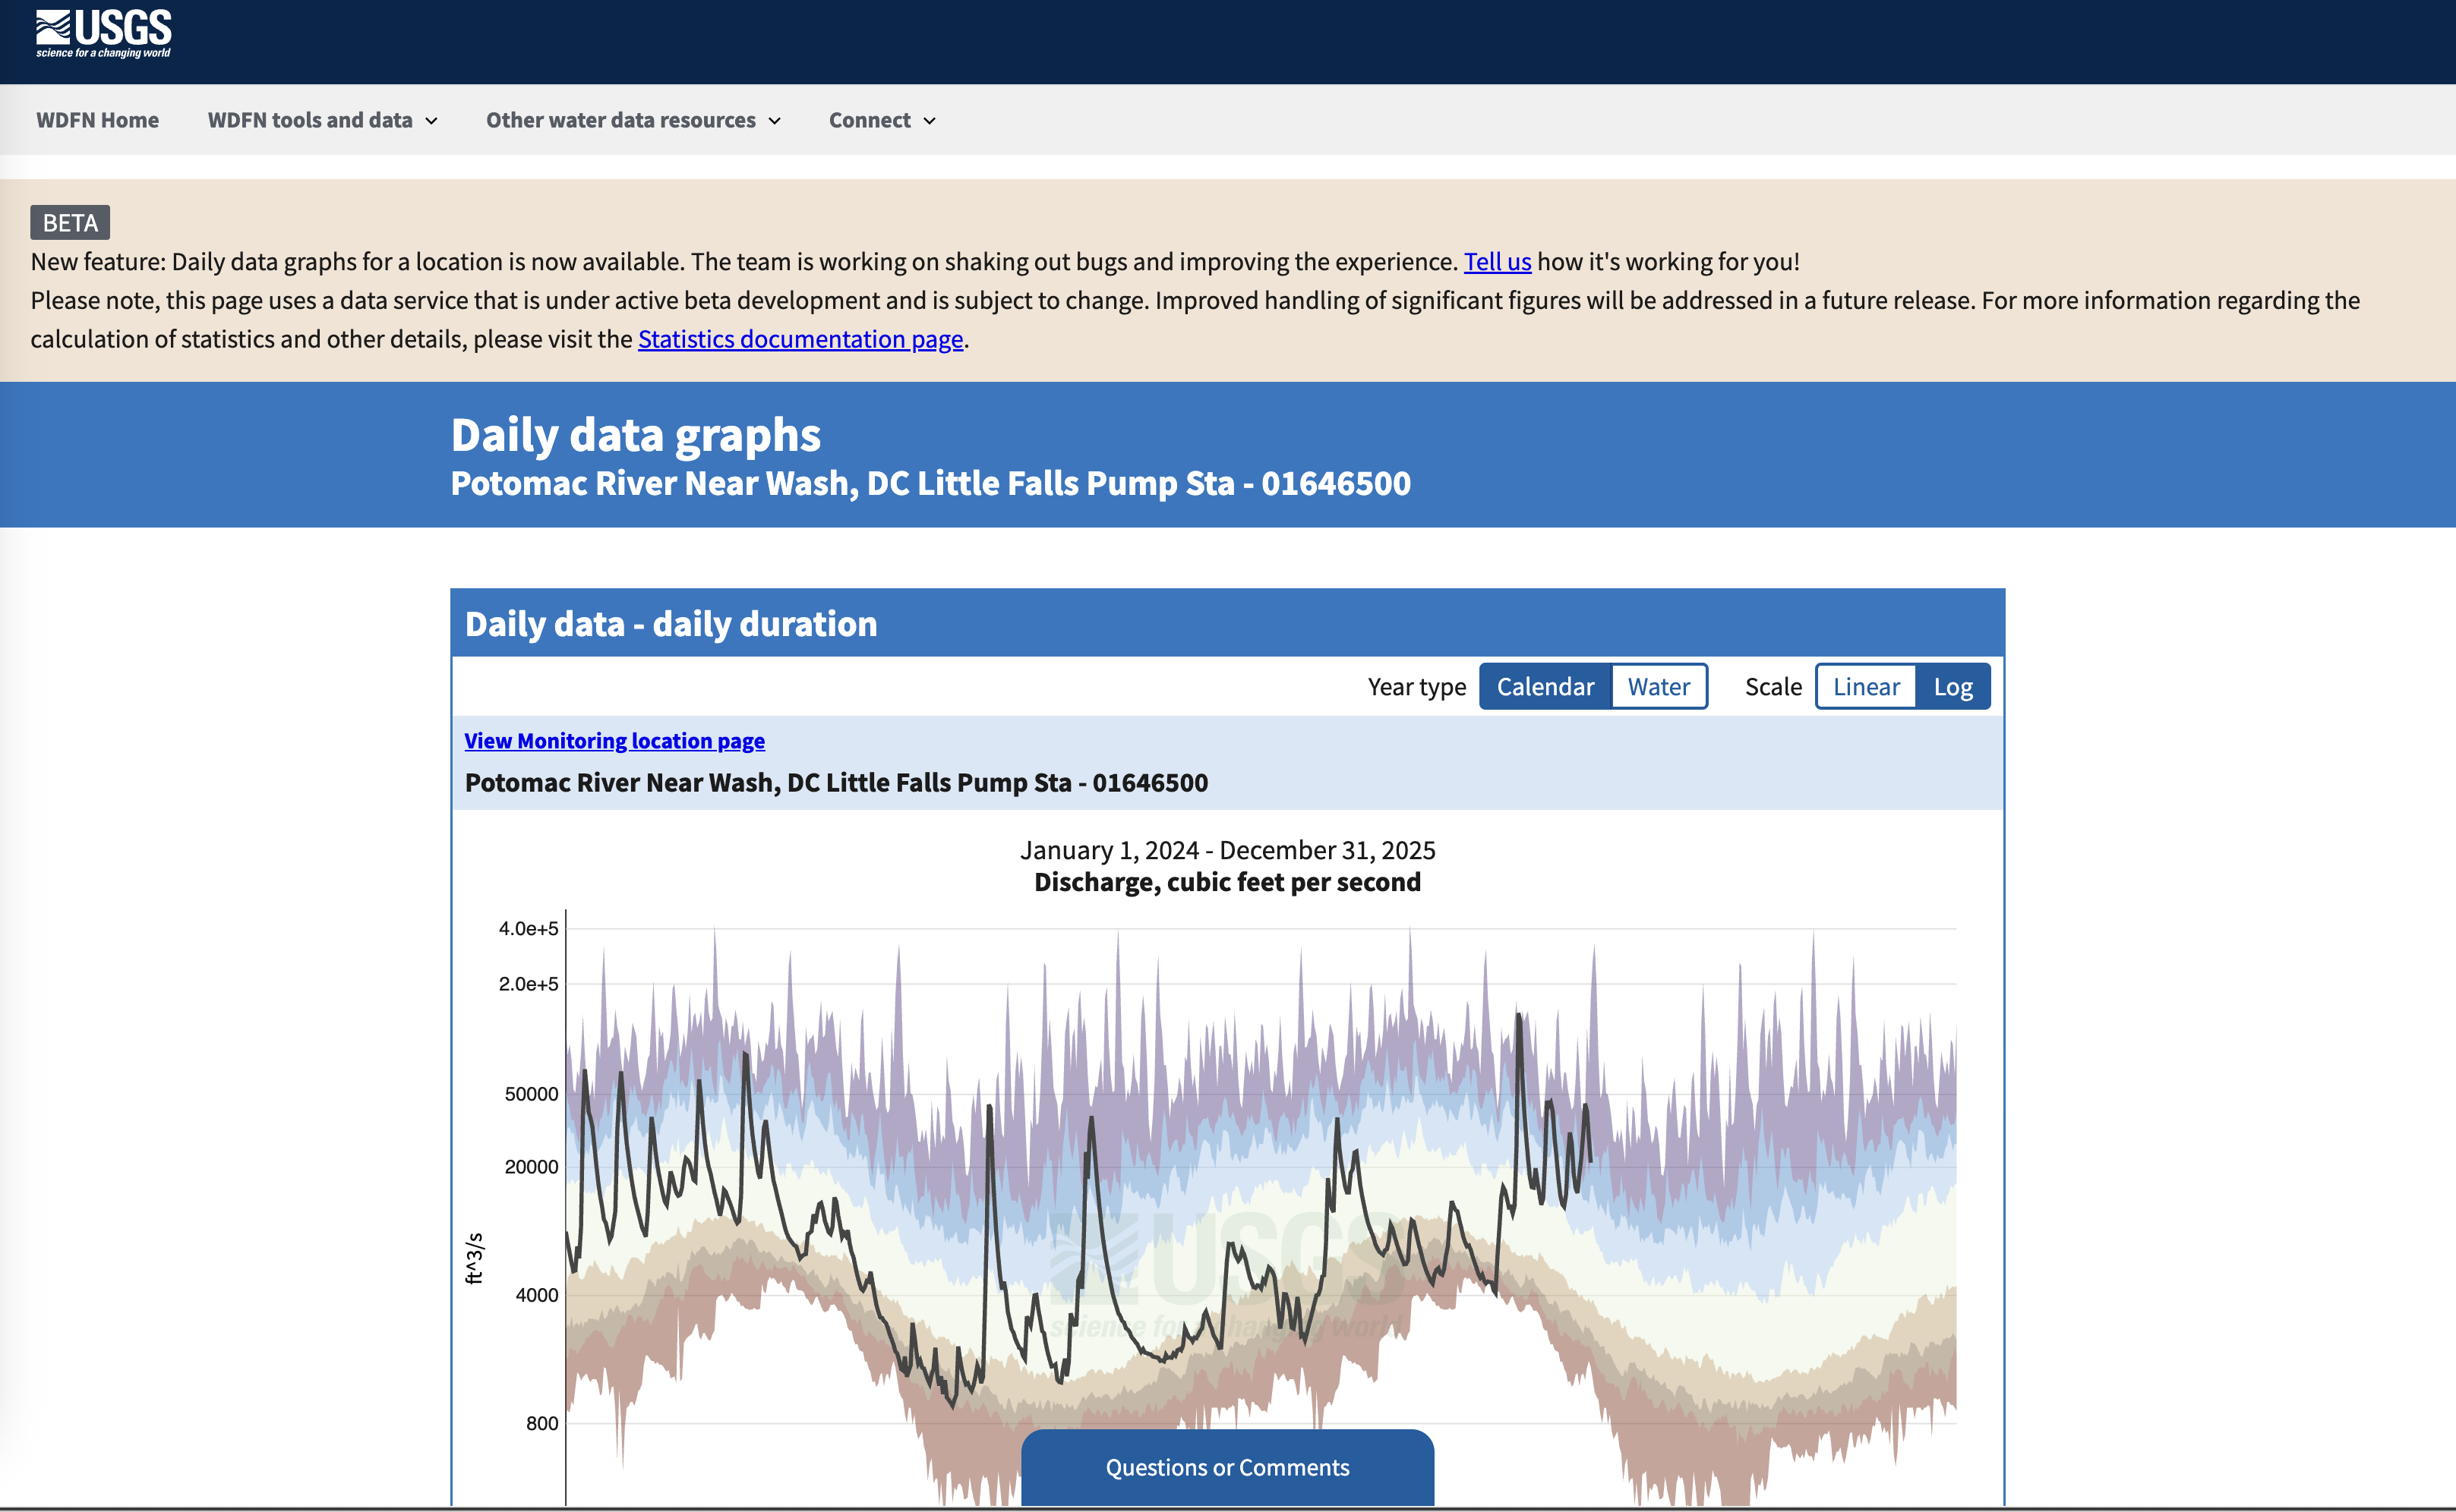The image size is (2456, 1512).
Task: Click the scrollbar at the page bottom
Action: pos(1201,1506)
